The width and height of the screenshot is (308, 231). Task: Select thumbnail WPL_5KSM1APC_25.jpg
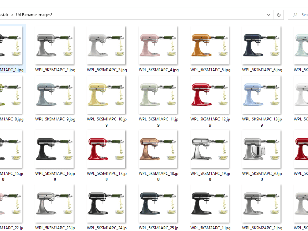tap(158, 204)
